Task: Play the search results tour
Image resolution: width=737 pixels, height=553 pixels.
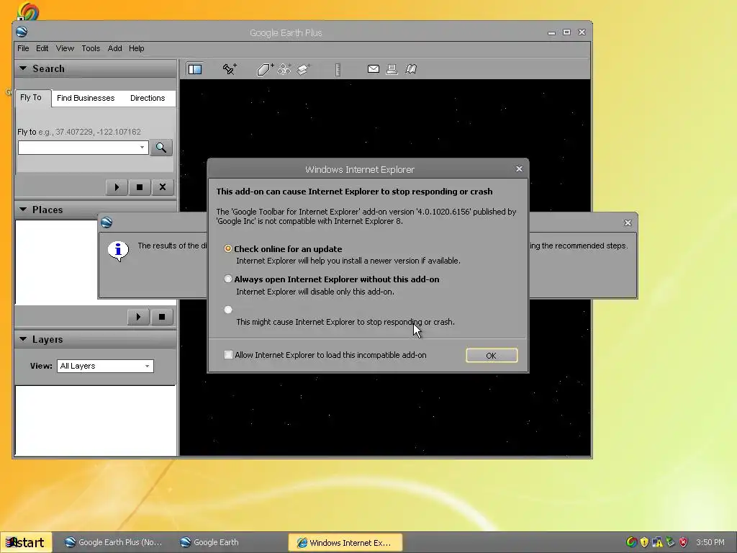Action: pyautogui.click(x=117, y=187)
